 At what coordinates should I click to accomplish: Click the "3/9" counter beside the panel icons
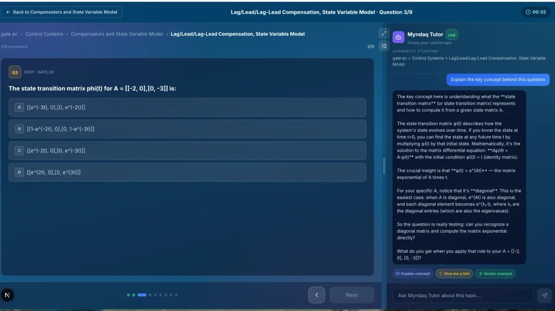[x=370, y=47]
